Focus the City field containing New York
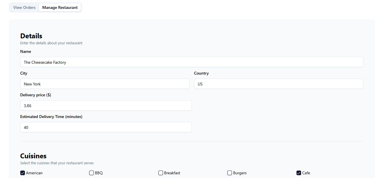The height and width of the screenshot is (178, 382). [105, 84]
